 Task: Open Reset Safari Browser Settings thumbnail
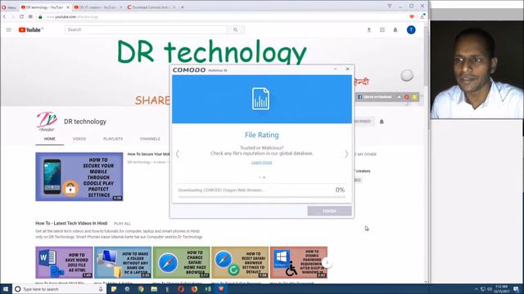240,262
